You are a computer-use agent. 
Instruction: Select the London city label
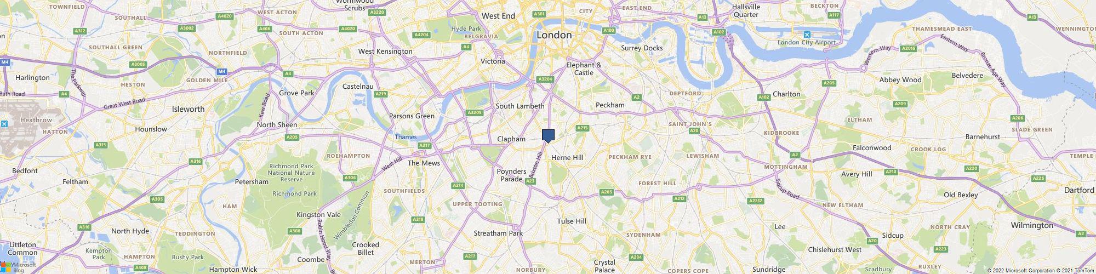click(x=554, y=35)
